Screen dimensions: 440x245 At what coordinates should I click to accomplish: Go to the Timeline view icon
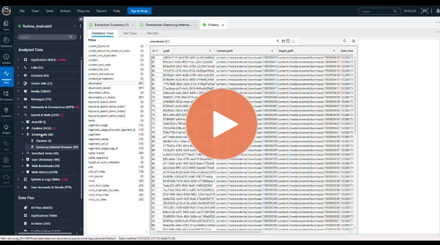click(6, 58)
